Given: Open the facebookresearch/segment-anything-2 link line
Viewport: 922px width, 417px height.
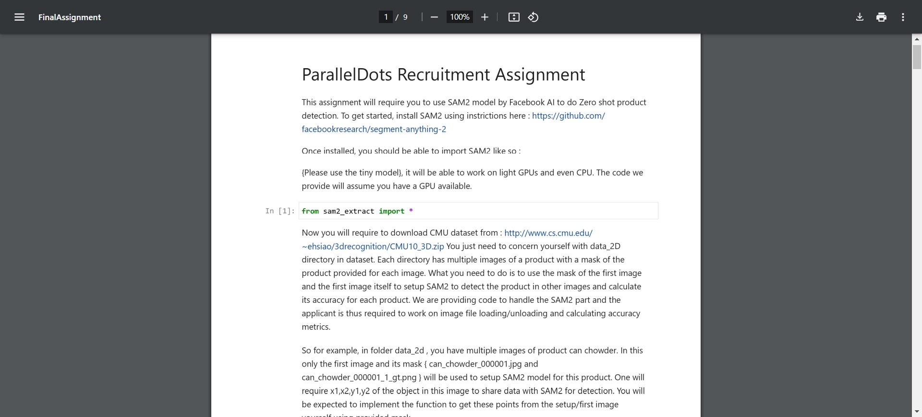Looking at the screenshot, I should click(374, 129).
